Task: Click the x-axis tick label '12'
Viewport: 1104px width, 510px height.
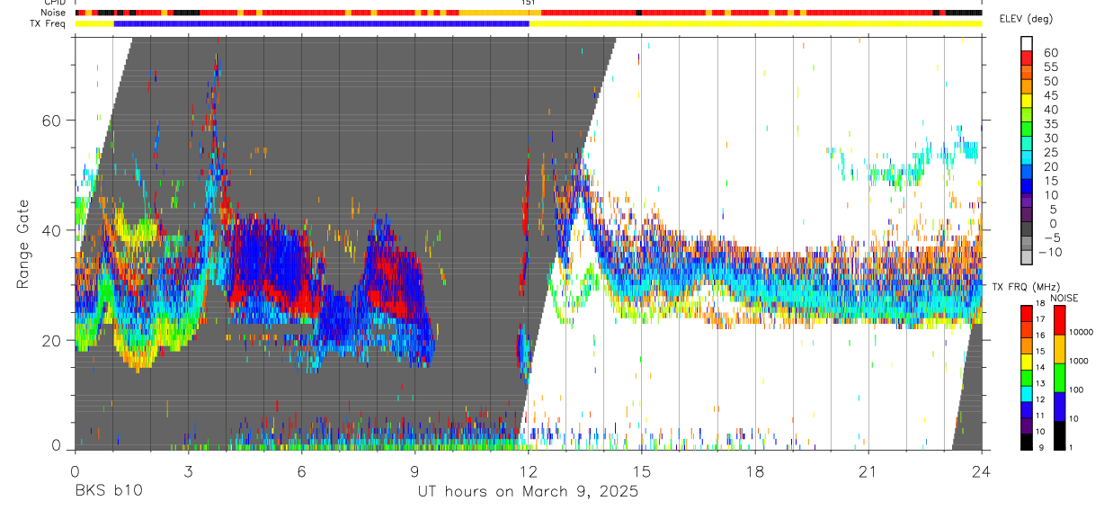Action: [529, 471]
